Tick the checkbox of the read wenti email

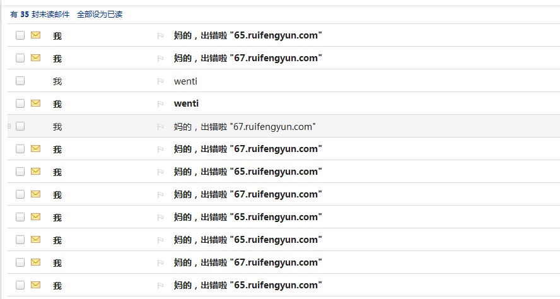(x=20, y=81)
